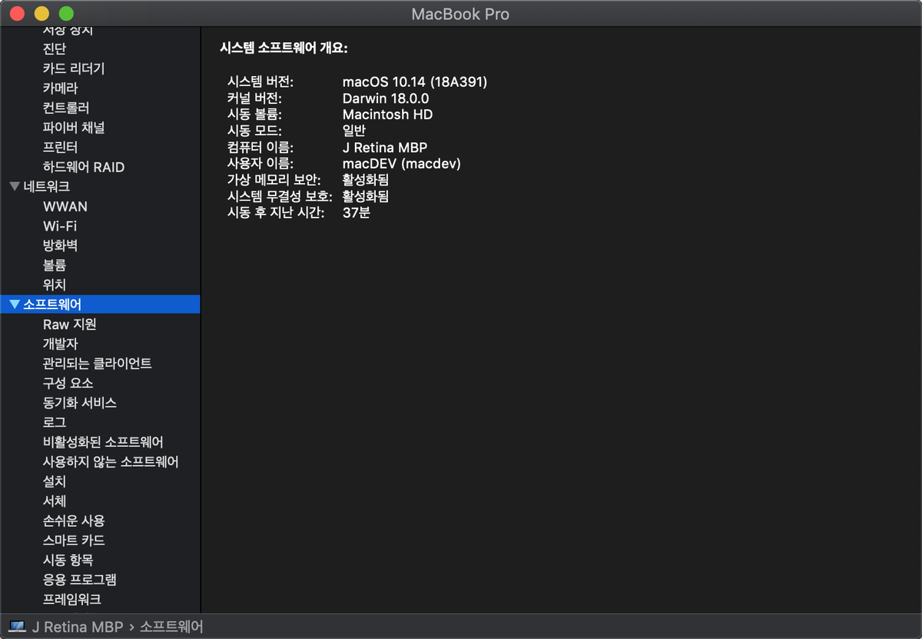Click the macDEV (macdev) user name value

tap(402, 164)
